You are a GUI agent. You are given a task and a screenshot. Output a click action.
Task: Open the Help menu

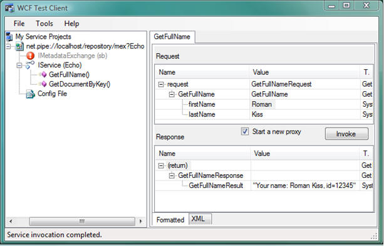71,24
